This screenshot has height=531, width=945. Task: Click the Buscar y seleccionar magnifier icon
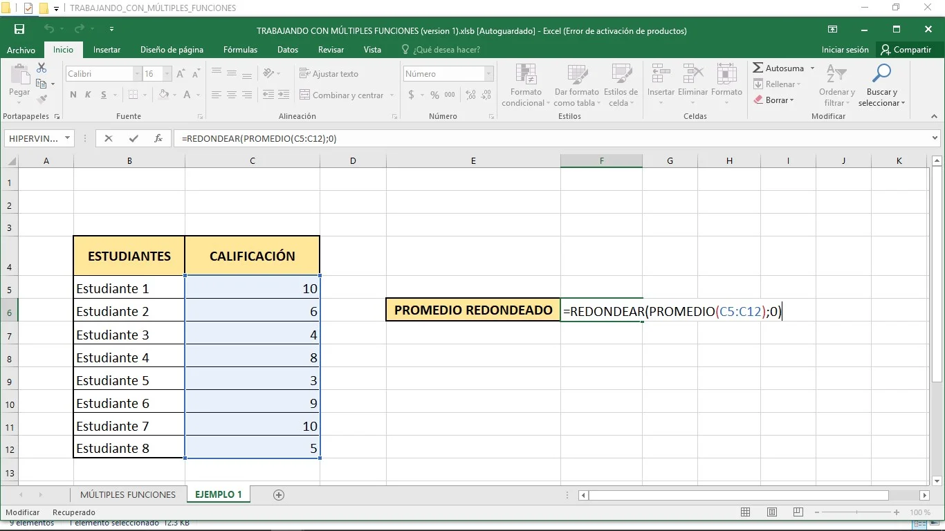click(x=881, y=74)
